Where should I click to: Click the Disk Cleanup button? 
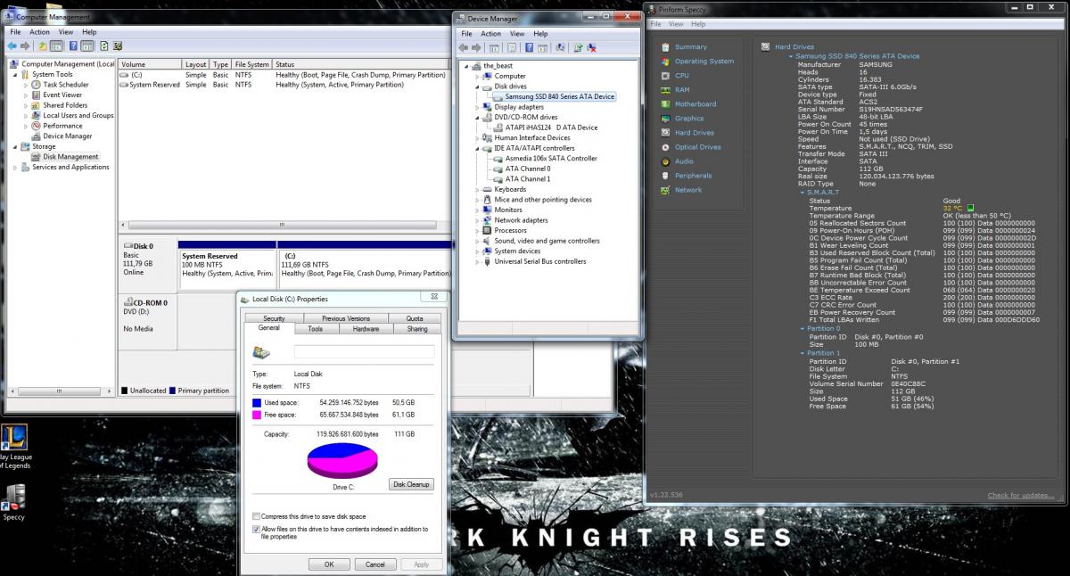(411, 485)
